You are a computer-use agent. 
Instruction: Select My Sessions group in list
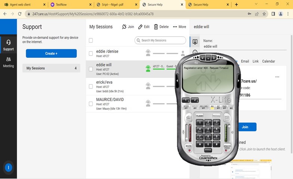[51, 68]
